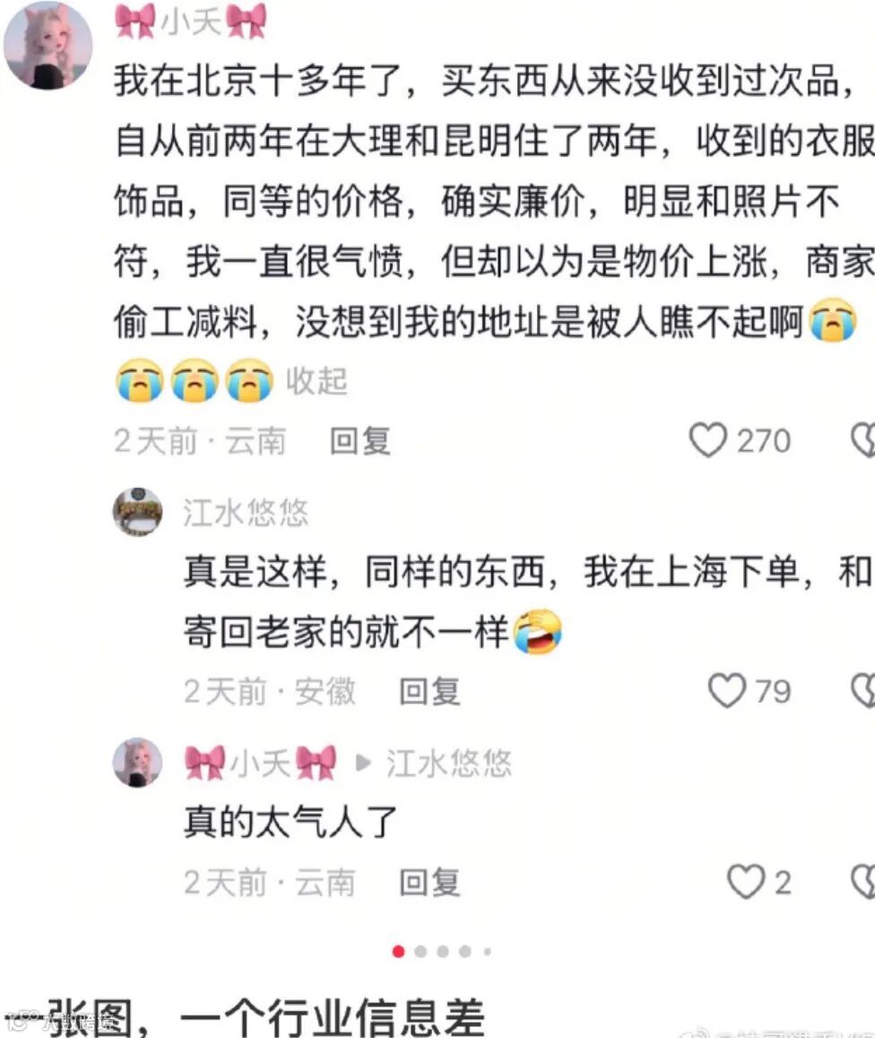Tap broken heart on 江水悠悠's comment
Viewport: 875px width, 1038px height.
[863, 691]
